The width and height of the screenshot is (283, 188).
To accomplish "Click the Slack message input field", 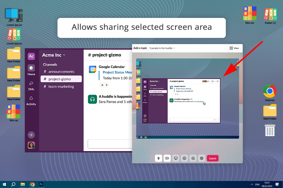I will tap(110, 144).
